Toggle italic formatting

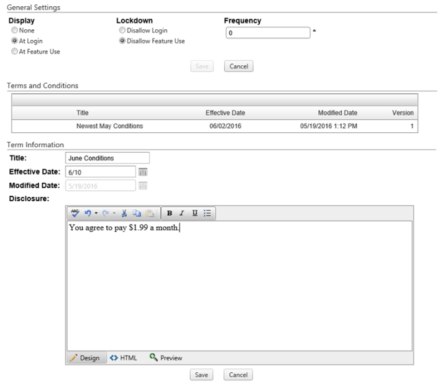click(182, 213)
